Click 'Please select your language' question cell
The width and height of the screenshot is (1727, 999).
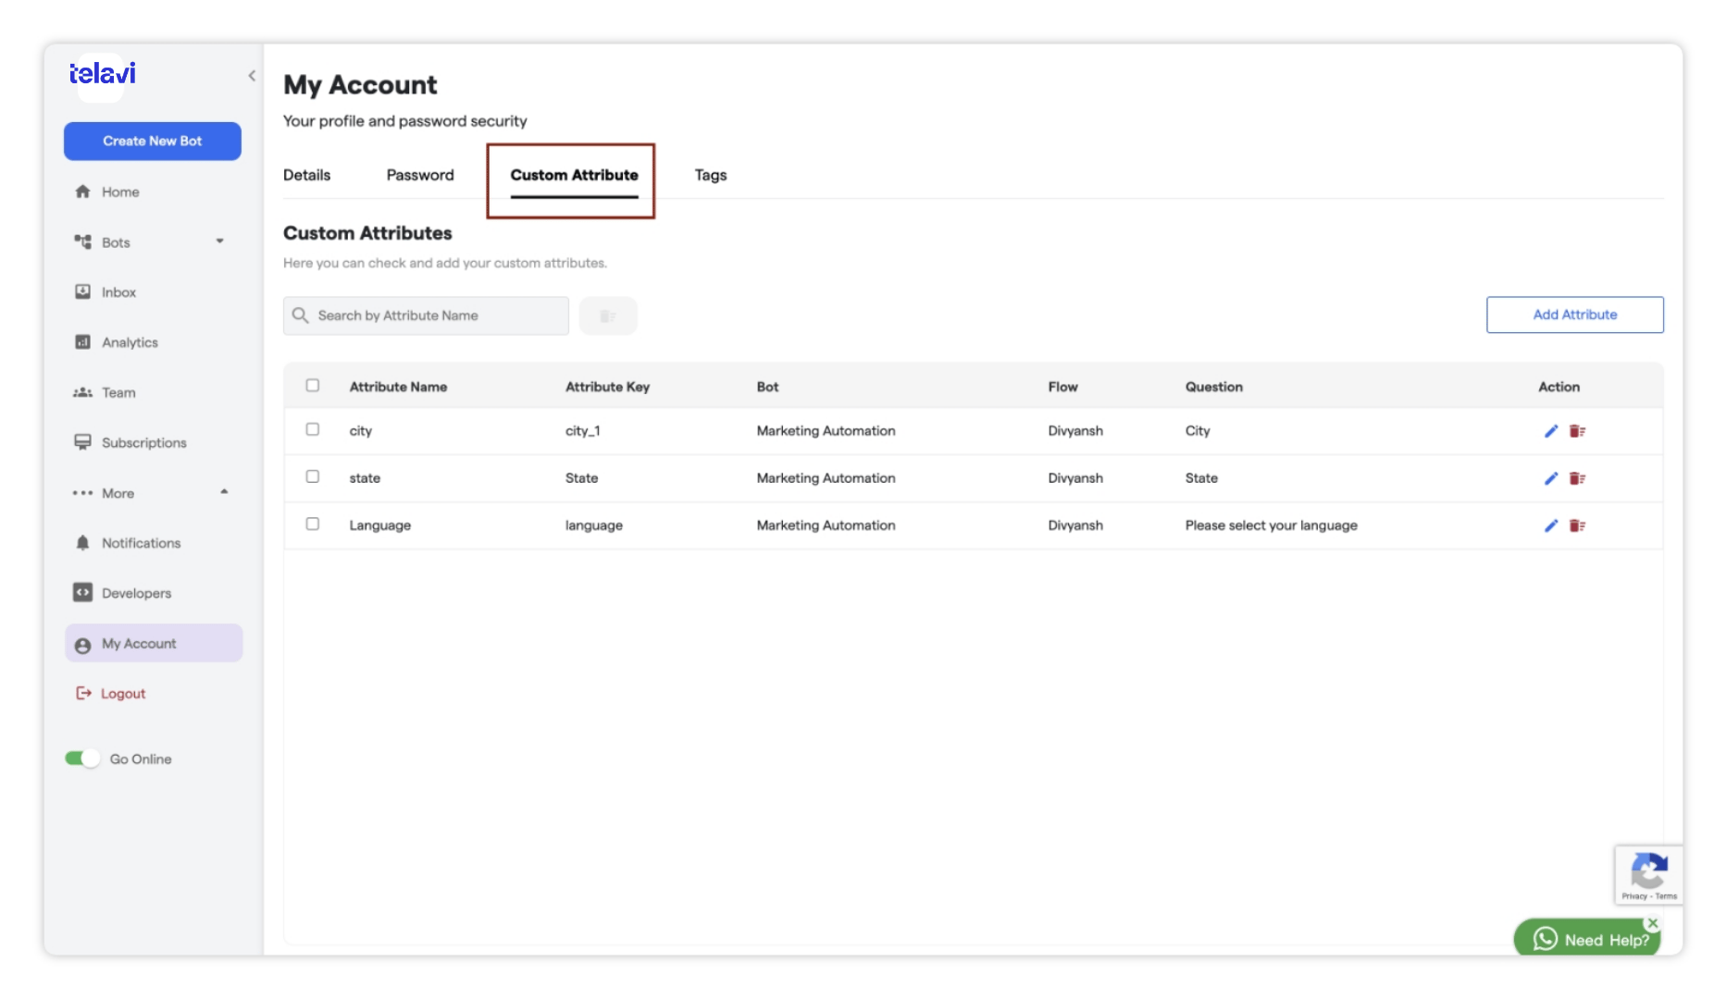tap(1271, 525)
